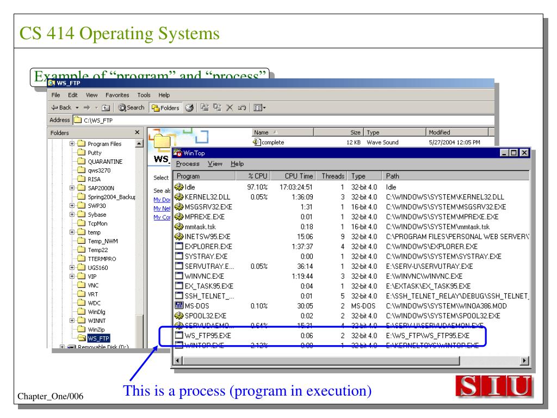
Task: Click the MS-DOS process icon
Action: 179,306
